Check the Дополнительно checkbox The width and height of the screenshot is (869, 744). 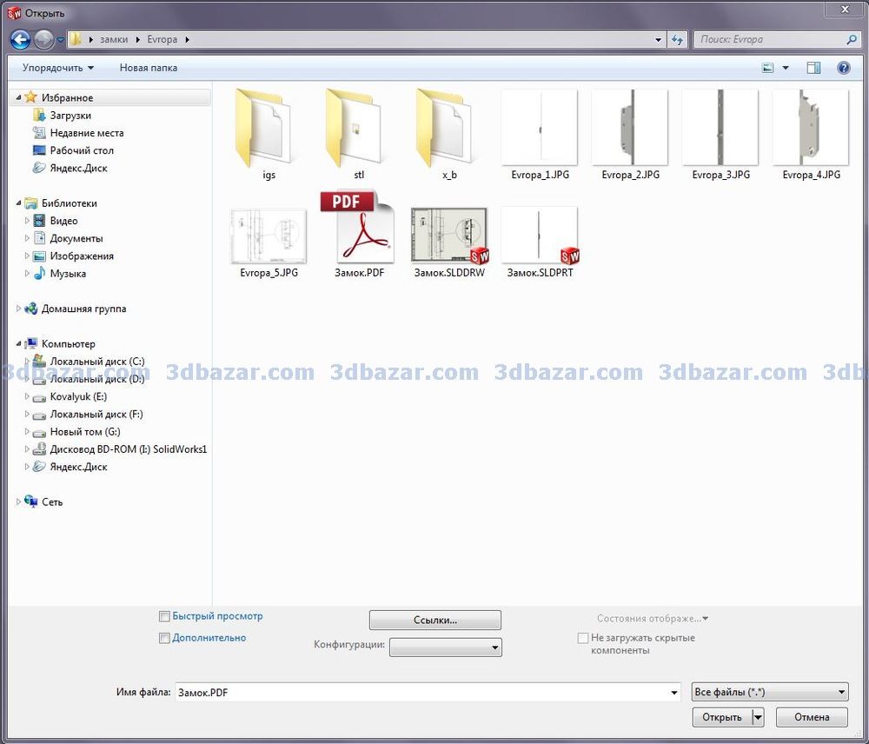tap(164, 638)
